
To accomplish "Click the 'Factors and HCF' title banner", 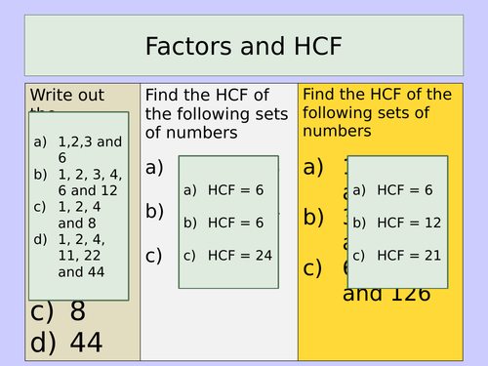I will pos(244,45).
